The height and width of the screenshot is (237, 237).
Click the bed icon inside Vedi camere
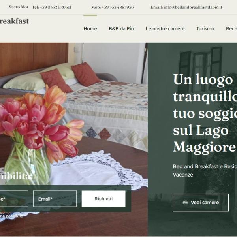pyautogui.click(x=185, y=202)
